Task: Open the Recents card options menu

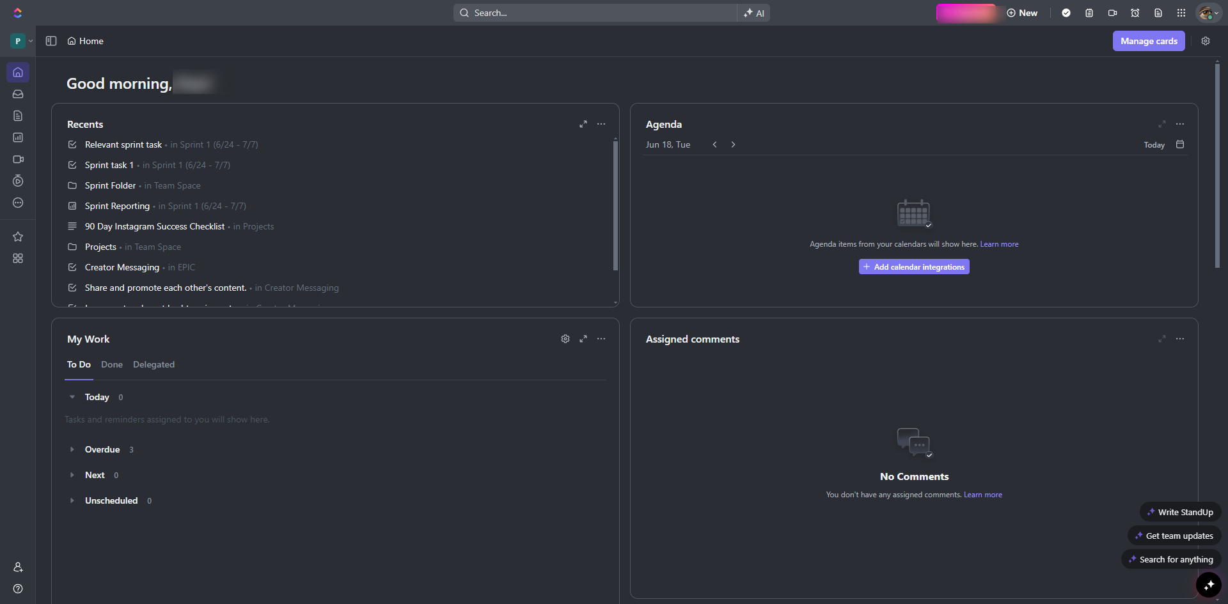Action: pyautogui.click(x=601, y=124)
